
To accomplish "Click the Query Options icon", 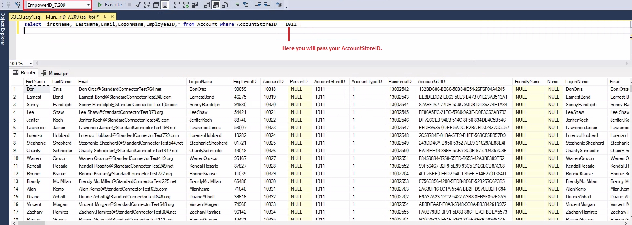I will (156, 5).
